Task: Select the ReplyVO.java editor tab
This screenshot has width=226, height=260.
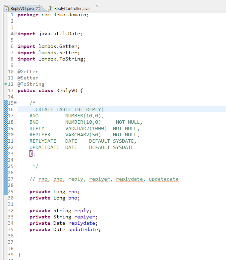Action: pyautogui.click(x=22, y=8)
